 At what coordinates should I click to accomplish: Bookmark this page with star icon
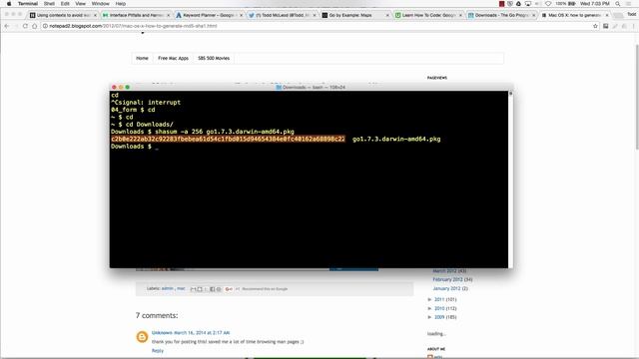pos(595,26)
